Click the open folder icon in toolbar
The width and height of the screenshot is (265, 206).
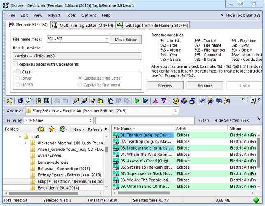[x=10, y=101]
